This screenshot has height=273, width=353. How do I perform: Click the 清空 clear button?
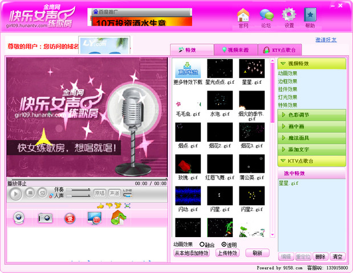coord(337,257)
